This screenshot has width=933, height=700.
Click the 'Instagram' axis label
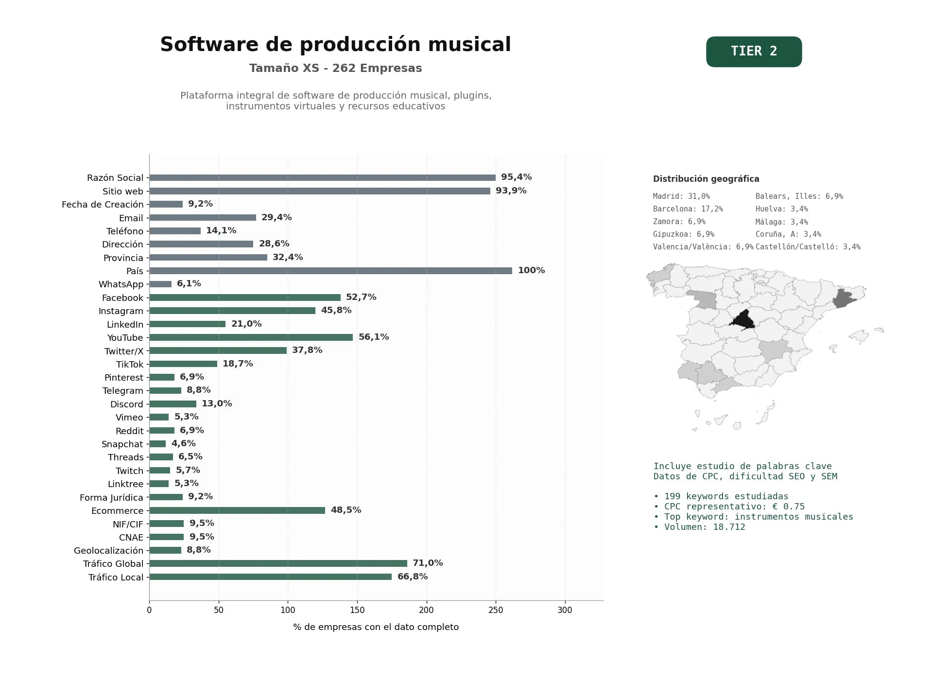point(121,311)
